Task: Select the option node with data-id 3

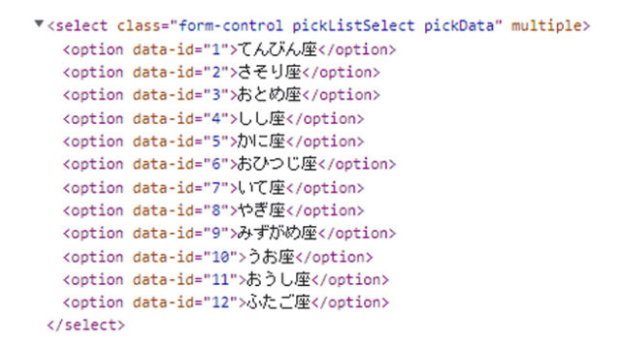Action: click(221, 95)
